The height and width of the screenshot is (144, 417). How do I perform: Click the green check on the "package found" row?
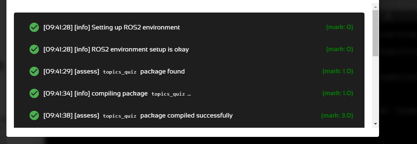click(34, 71)
